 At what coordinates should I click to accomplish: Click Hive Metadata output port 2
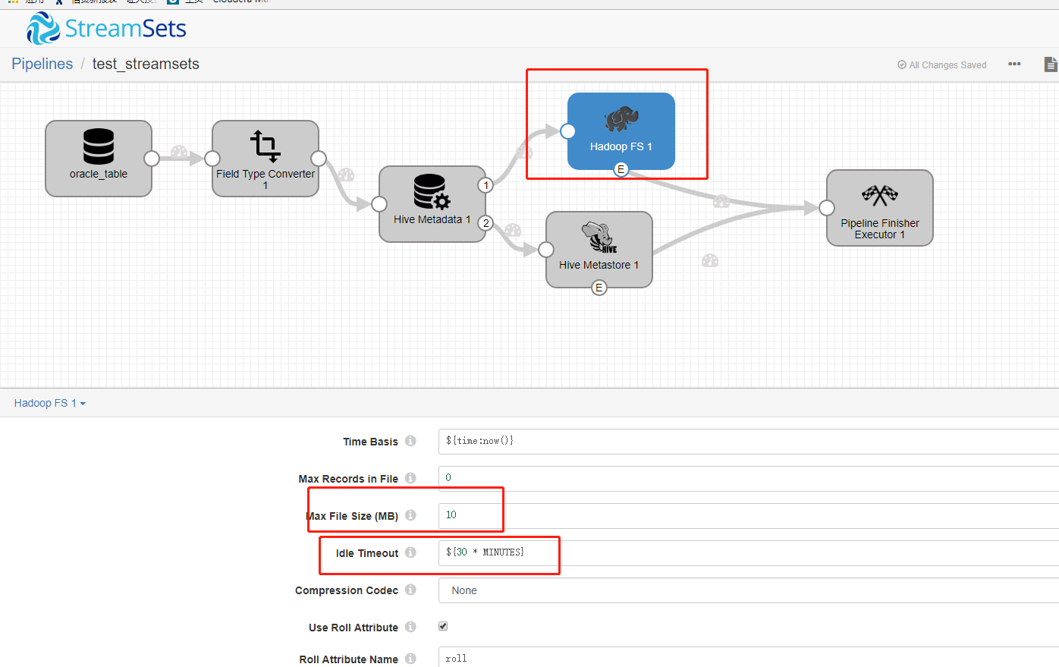point(486,223)
